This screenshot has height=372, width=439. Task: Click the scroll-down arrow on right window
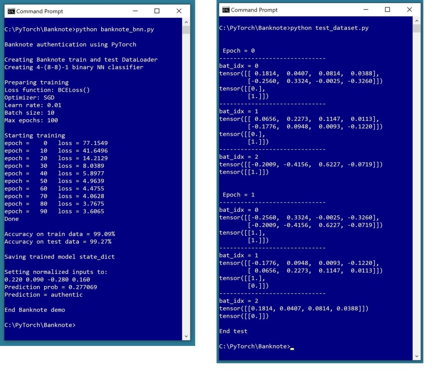pyautogui.click(x=416, y=355)
